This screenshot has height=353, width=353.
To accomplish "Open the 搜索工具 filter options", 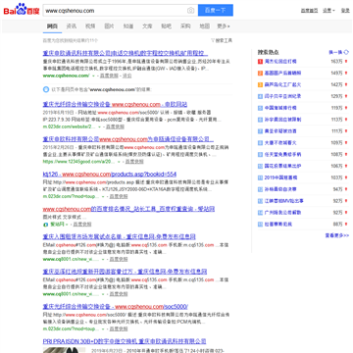I will click(x=222, y=40).
